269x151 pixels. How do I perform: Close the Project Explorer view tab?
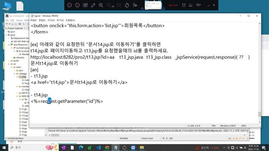[25, 28]
